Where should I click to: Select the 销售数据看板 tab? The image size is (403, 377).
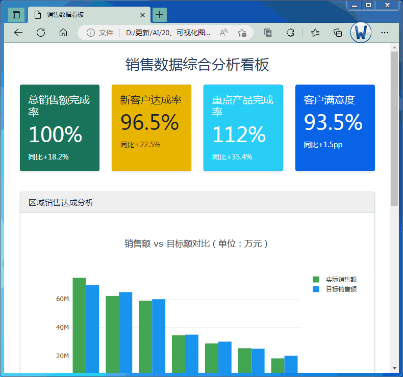pyautogui.click(x=89, y=15)
